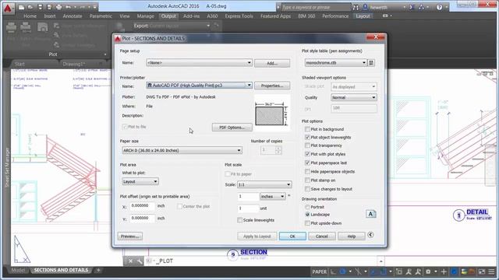Open the AutoCAD application menu logo
499x280 pixels.
tap(8, 8)
